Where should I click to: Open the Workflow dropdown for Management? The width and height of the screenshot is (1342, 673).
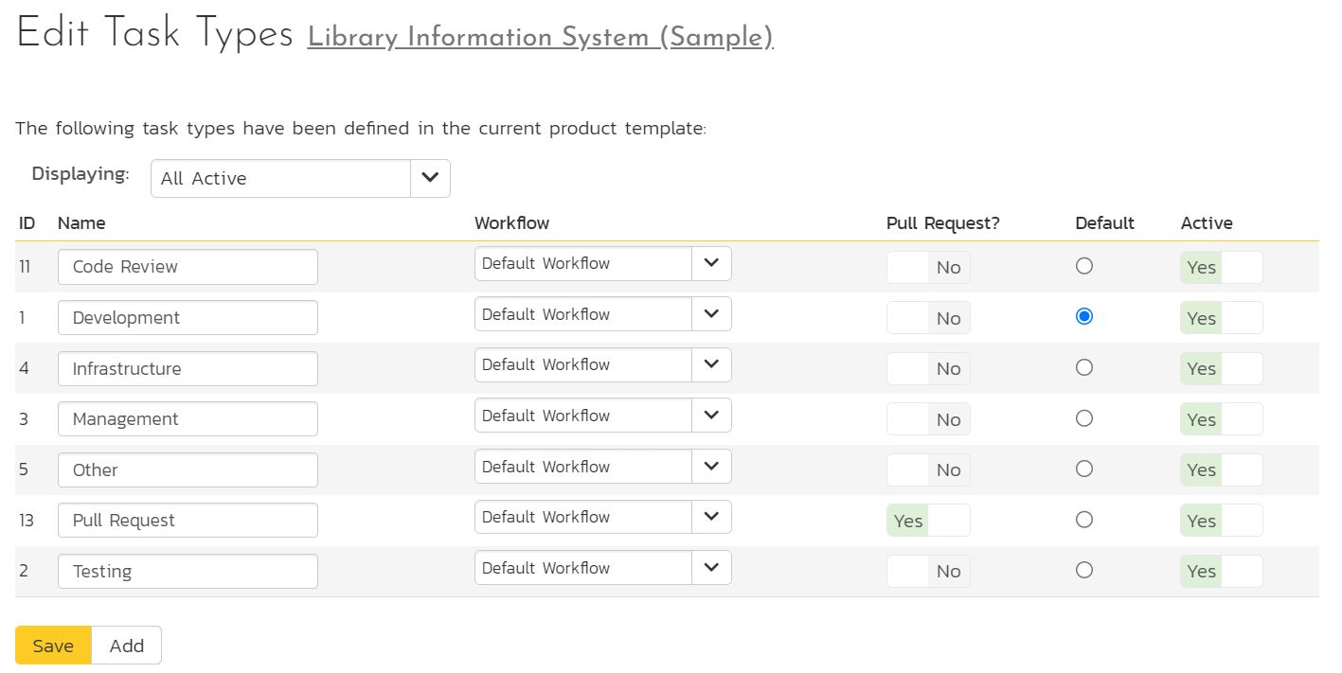pos(603,416)
